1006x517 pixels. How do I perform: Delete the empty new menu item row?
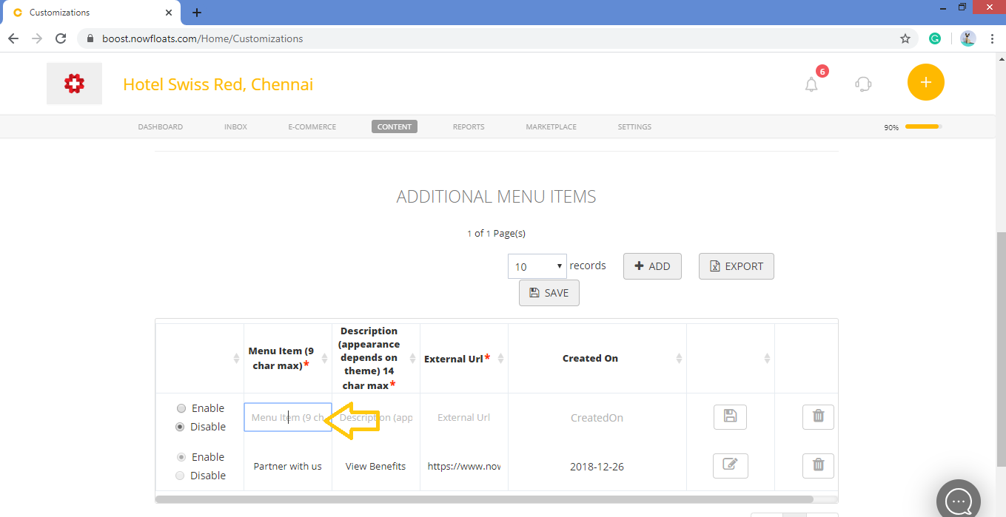click(818, 417)
